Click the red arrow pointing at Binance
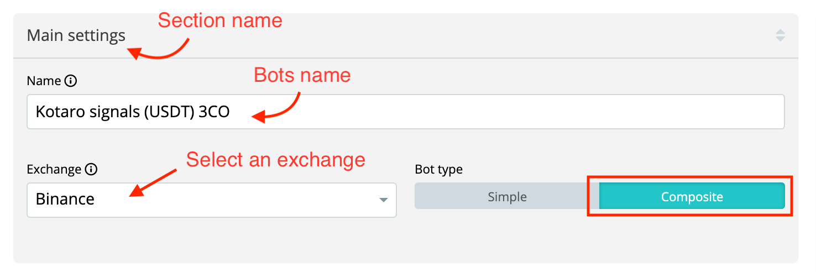816x272 pixels. 152,181
